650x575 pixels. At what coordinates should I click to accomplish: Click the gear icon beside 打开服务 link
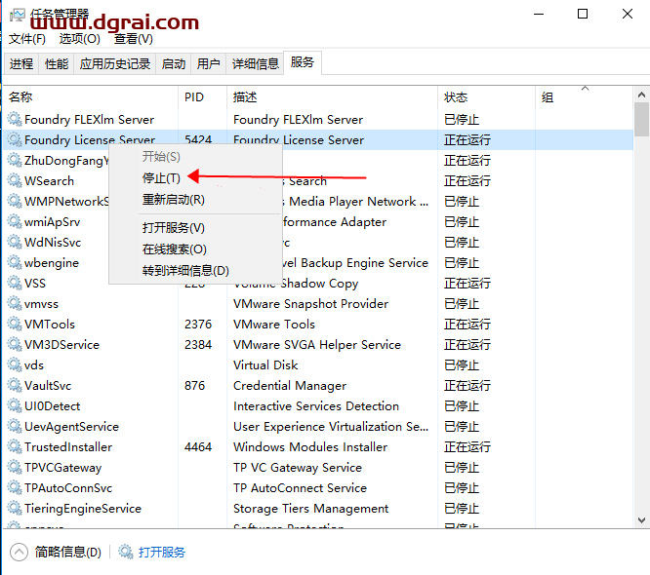click(x=126, y=553)
